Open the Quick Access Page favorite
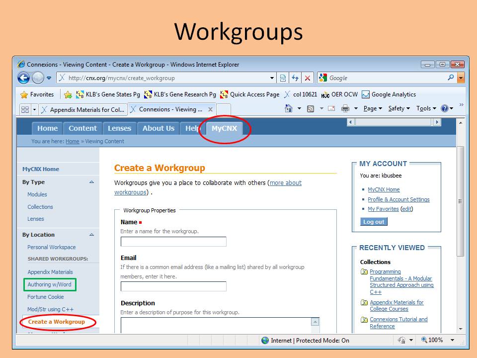477x358 pixels. (x=250, y=94)
